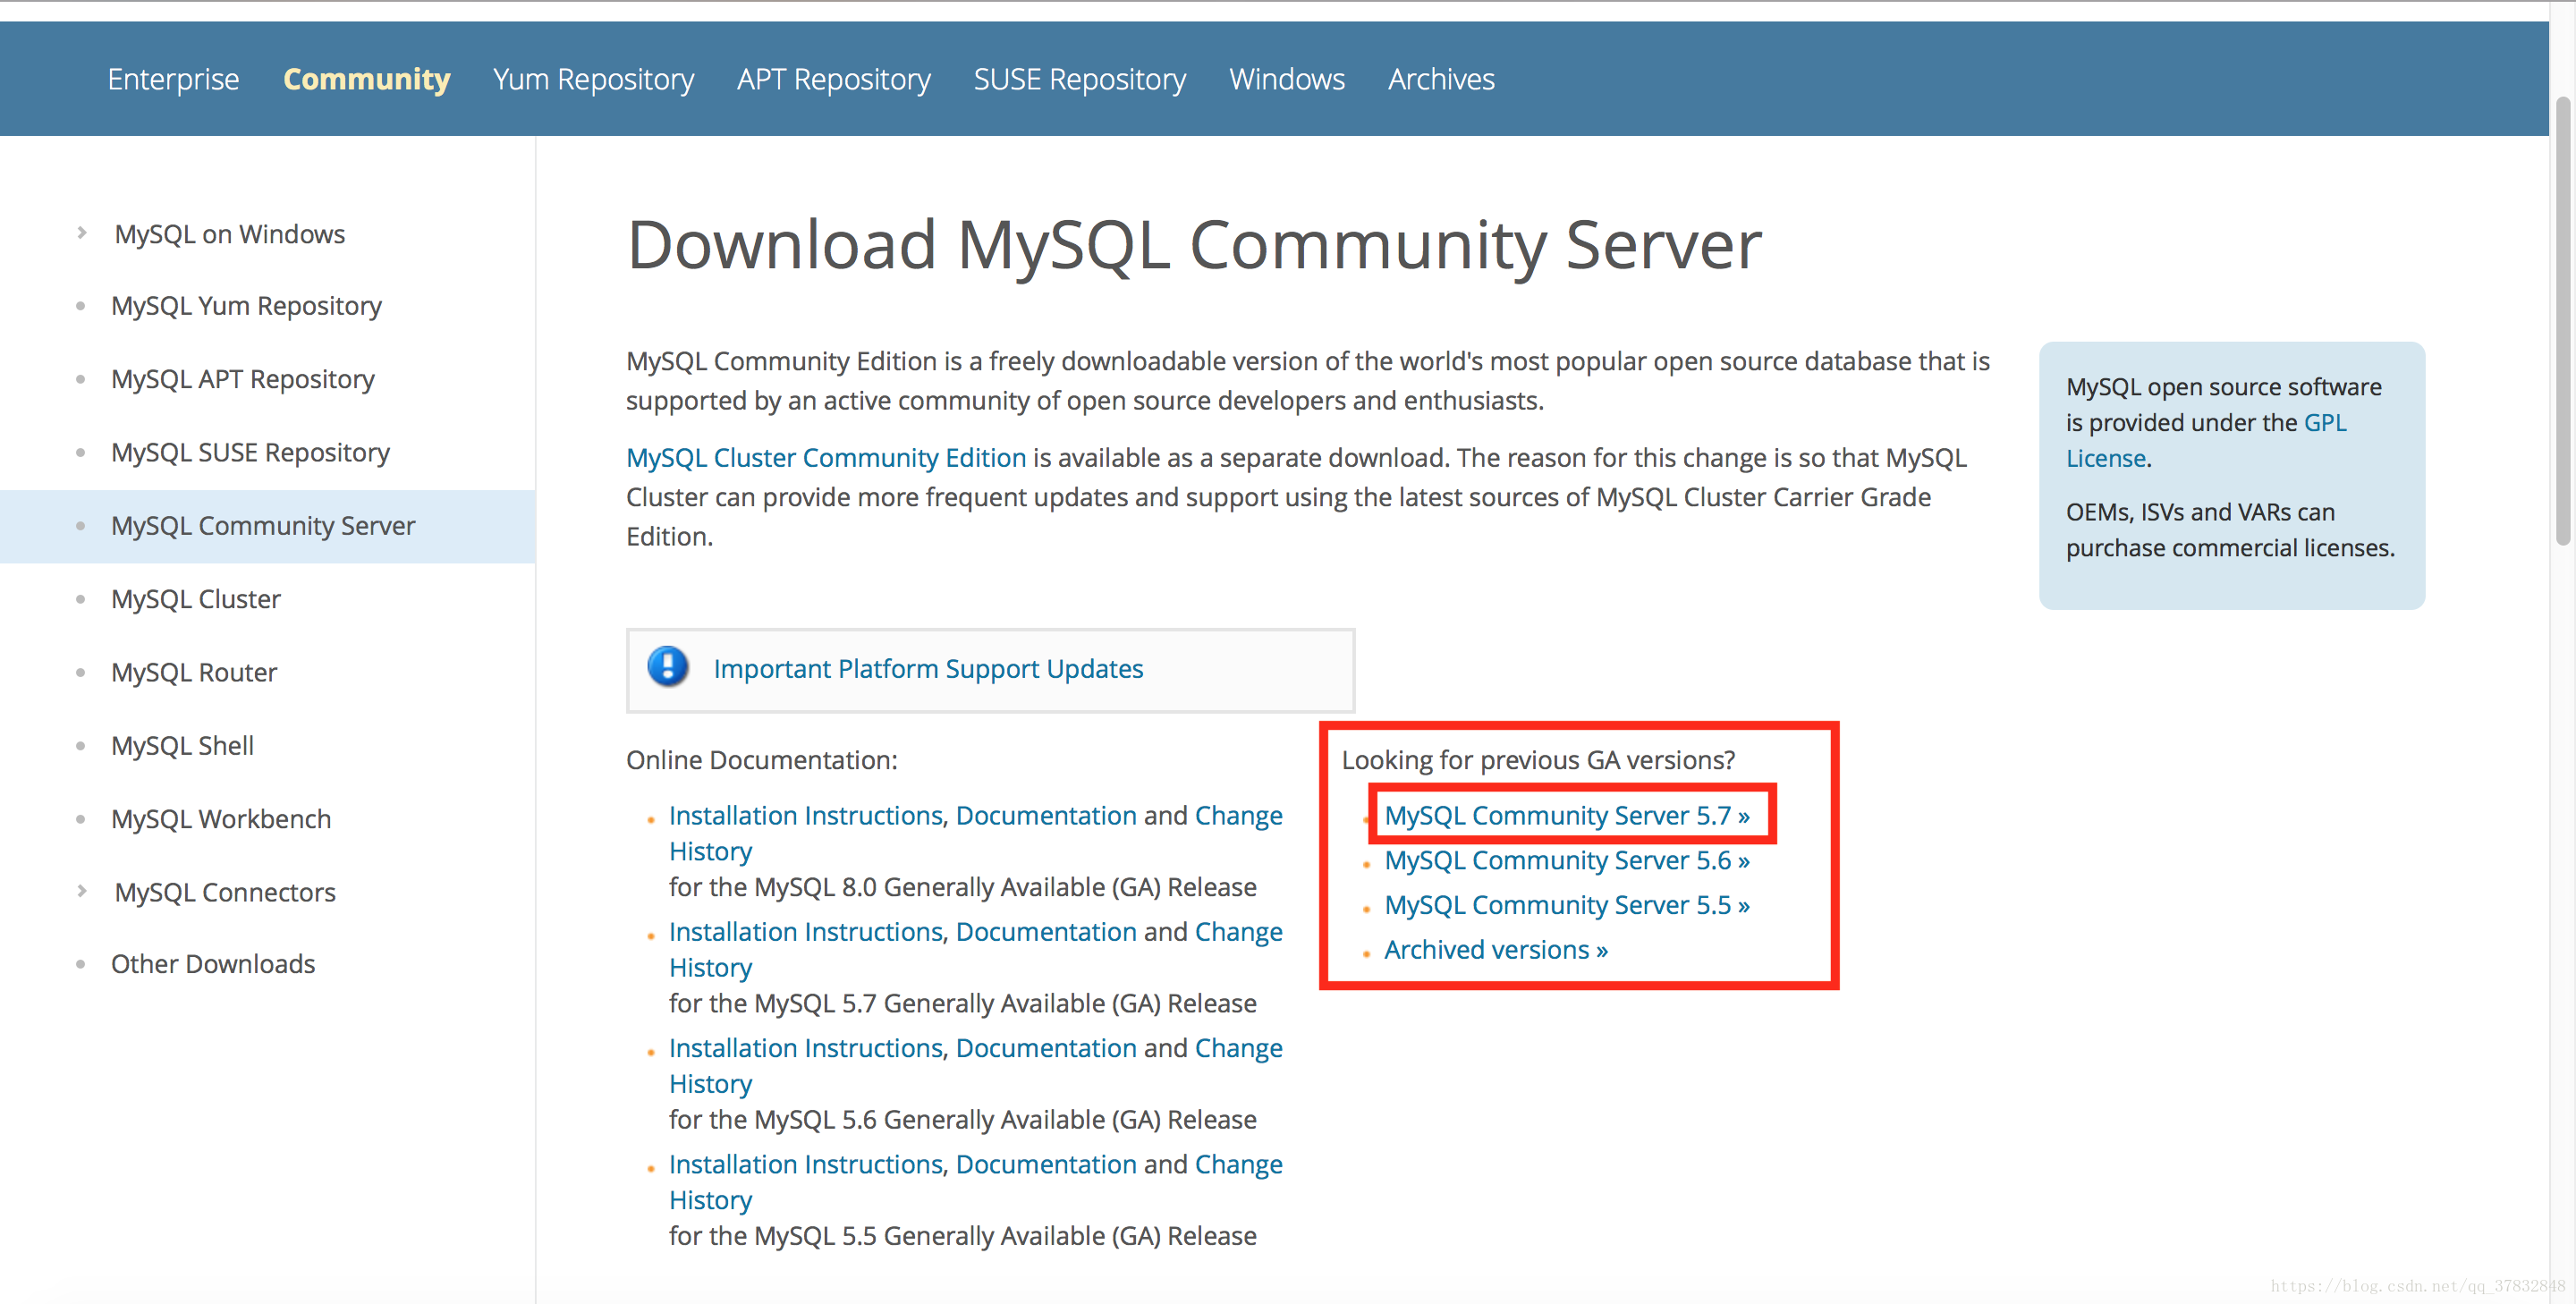Open Installation Instructions for MySQL 5.6
The width and height of the screenshot is (2576, 1304).
[x=806, y=1047]
